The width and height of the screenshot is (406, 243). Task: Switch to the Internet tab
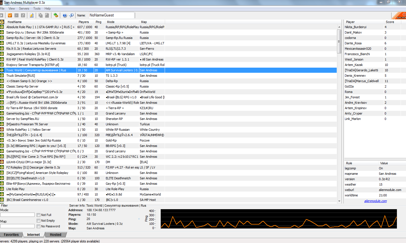point(34,235)
